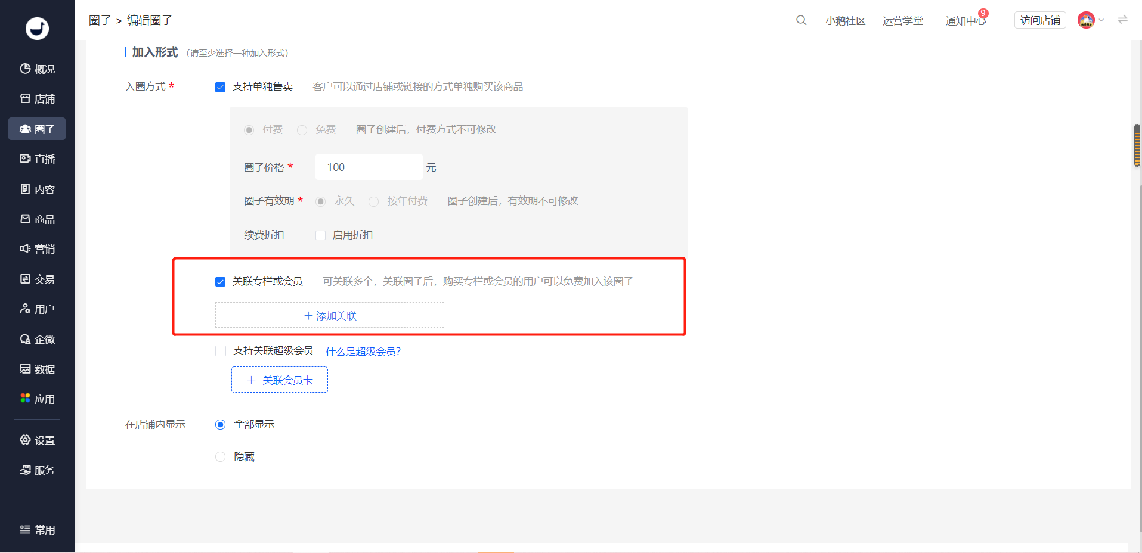Screen dimensions: 1142x553
Task: Click the 设置 gear icon
Action: pyautogui.click(x=25, y=440)
